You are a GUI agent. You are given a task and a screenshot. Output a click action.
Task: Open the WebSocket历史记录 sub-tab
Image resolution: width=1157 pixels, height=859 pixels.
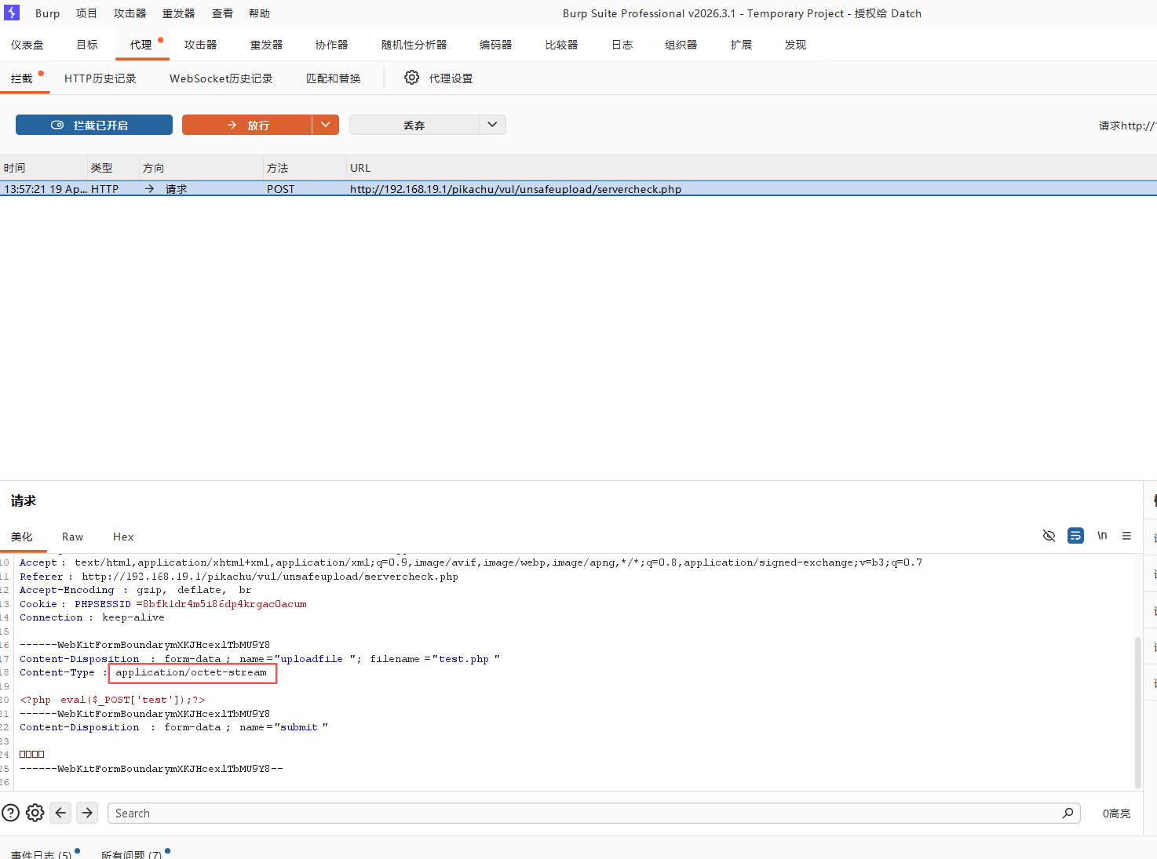[221, 78]
